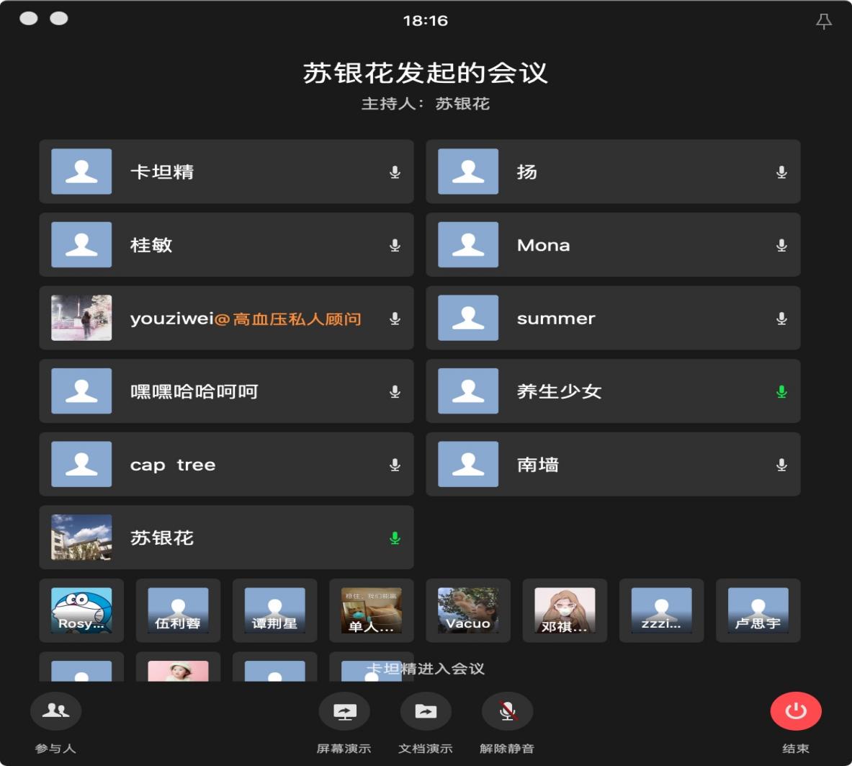
Task: Open the participants list icon
Action: (55, 711)
